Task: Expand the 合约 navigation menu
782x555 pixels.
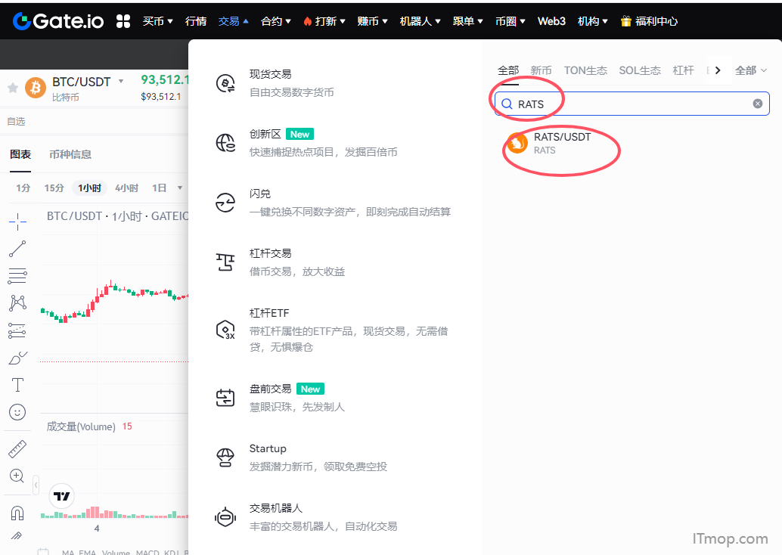Action: click(275, 21)
